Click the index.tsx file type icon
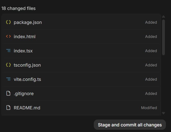171x132 pixels. coord(8,51)
